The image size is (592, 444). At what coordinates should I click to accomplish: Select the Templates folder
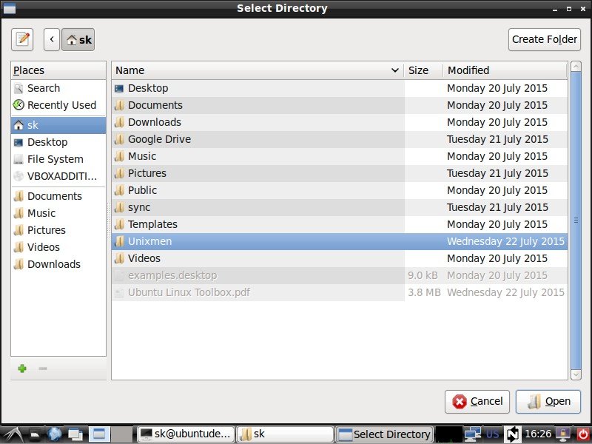pyautogui.click(x=340, y=224)
